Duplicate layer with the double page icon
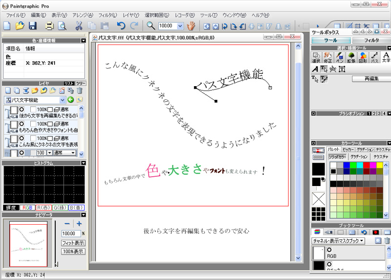This screenshot has height=280, width=391. coord(17,91)
